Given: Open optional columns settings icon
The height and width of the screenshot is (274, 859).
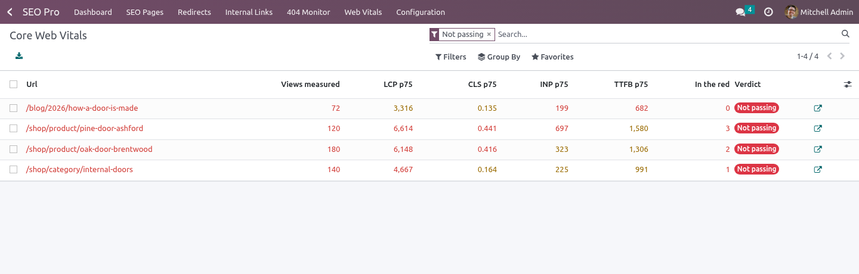Looking at the screenshot, I should [848, 85].
